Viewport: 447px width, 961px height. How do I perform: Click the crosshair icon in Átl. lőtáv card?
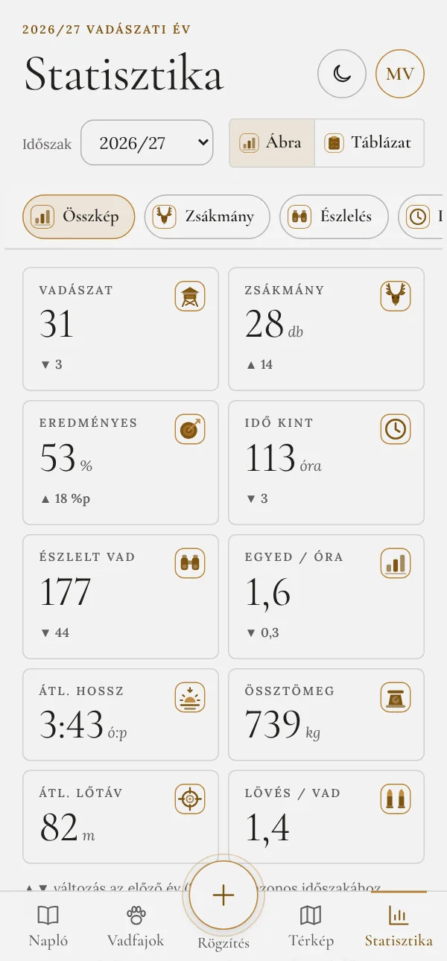coord(190,799)
